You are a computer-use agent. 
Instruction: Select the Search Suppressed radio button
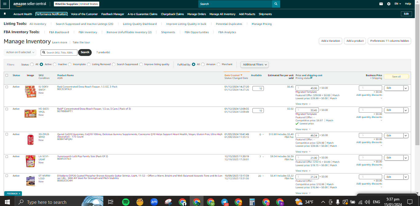pyautogui.click(x=114, y=64)
